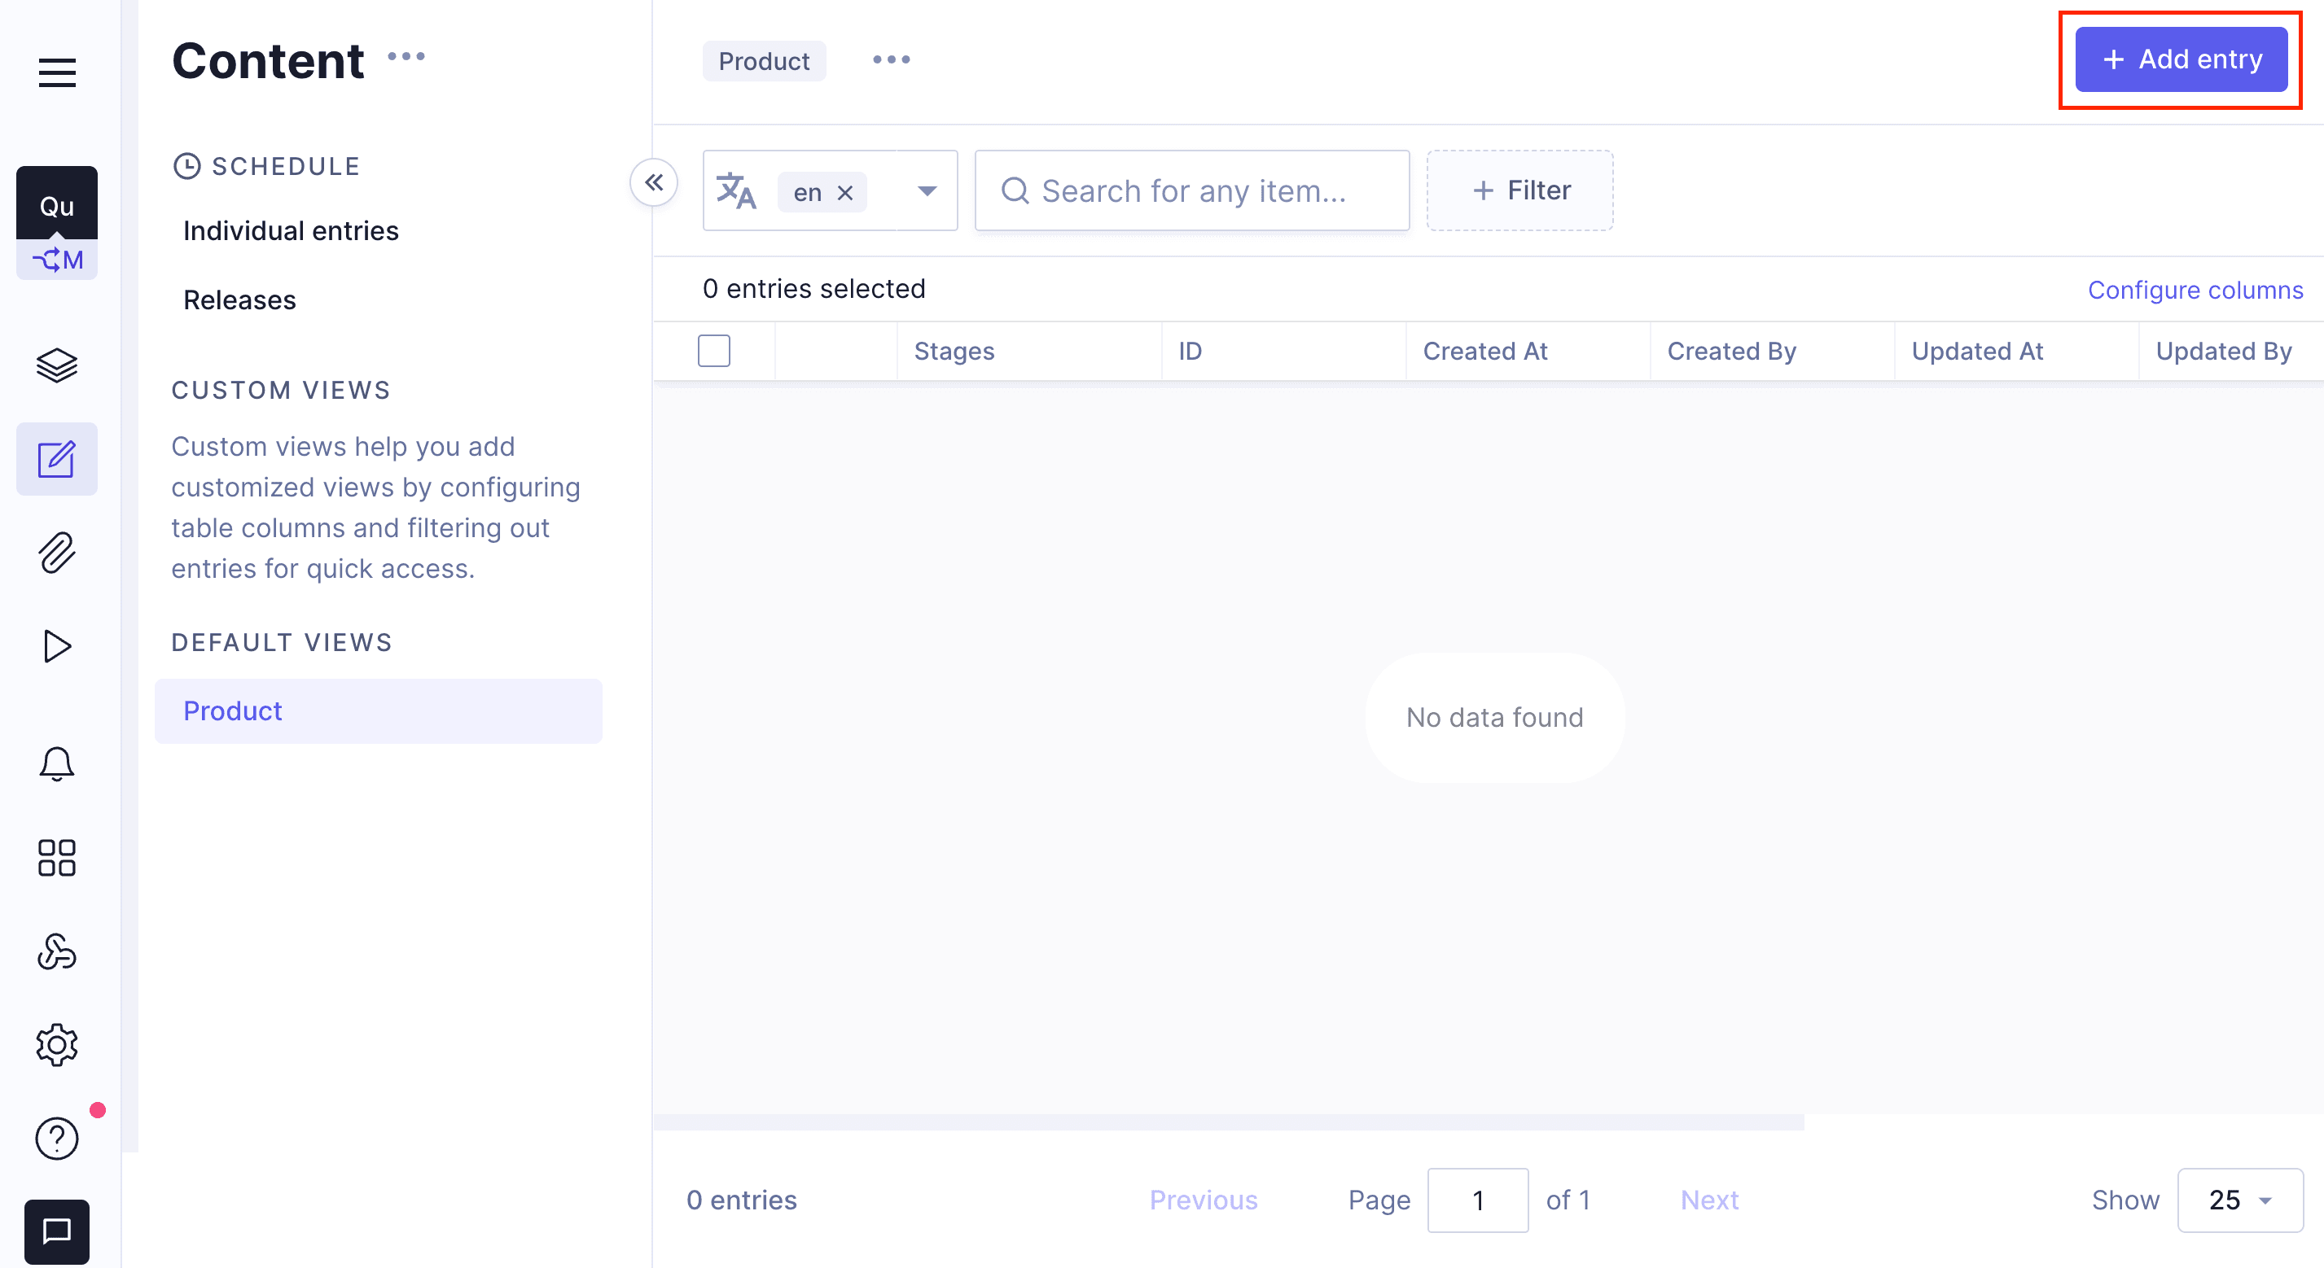Collapse the content sidebar panel
This screenshot has height=1268, width=2324.
tap(654, 183)
